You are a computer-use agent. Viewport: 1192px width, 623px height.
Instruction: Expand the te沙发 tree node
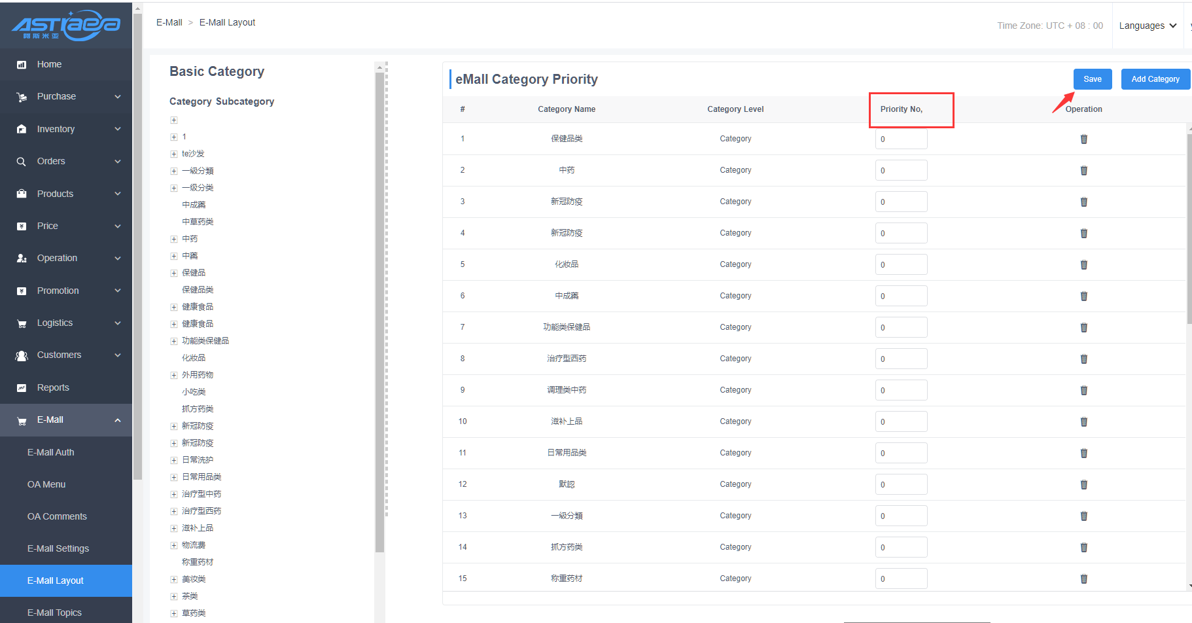point(174,154)
